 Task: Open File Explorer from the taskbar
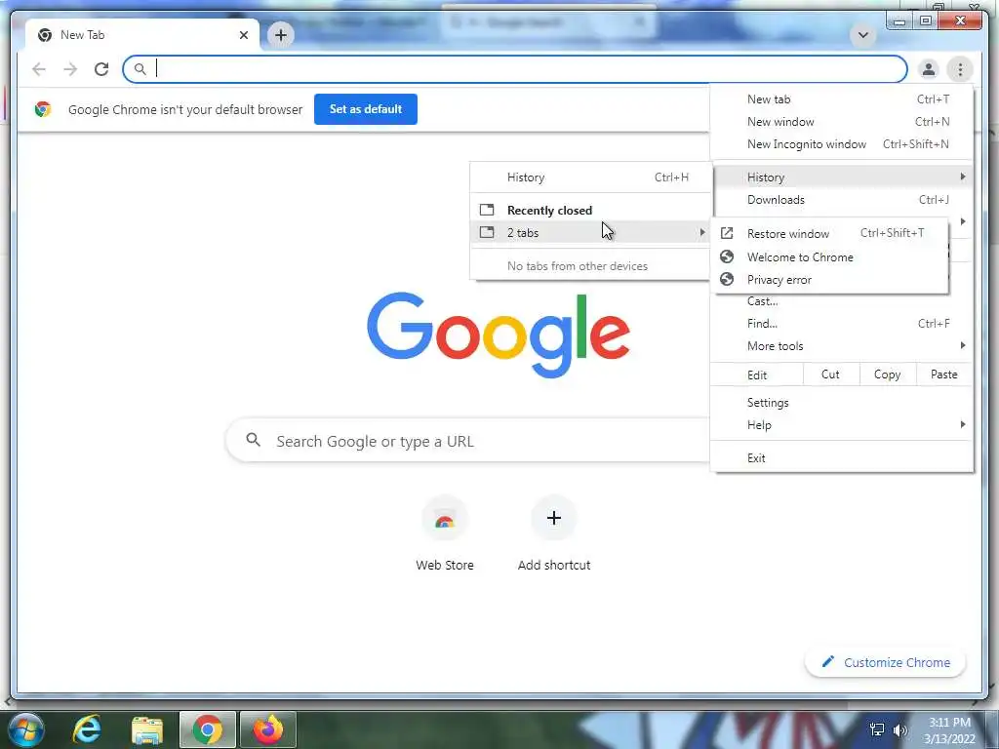click(147, 729)
